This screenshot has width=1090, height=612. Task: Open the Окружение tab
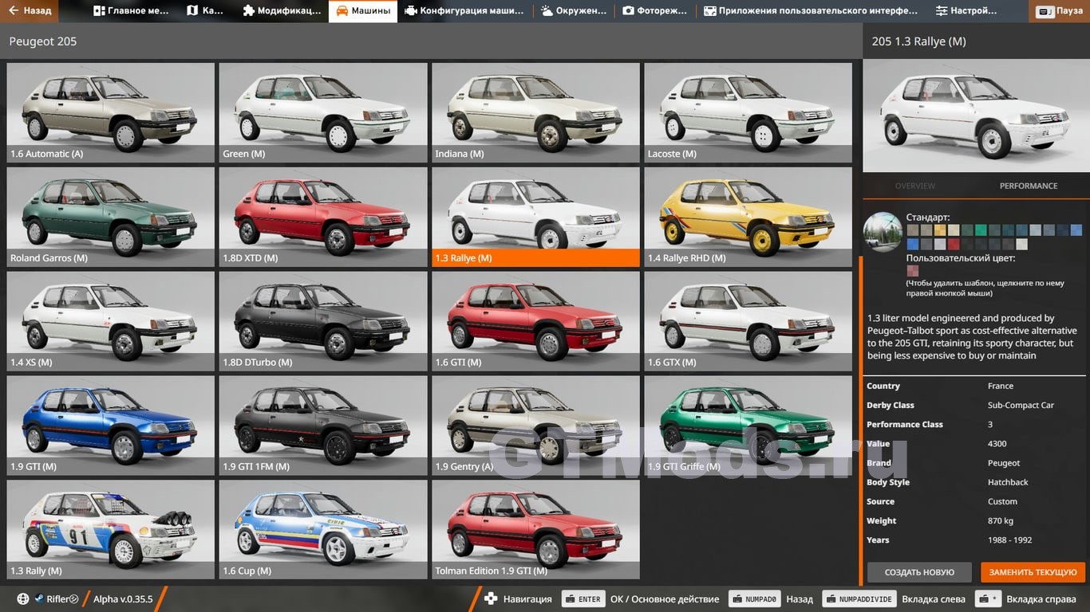pos(574,11)
